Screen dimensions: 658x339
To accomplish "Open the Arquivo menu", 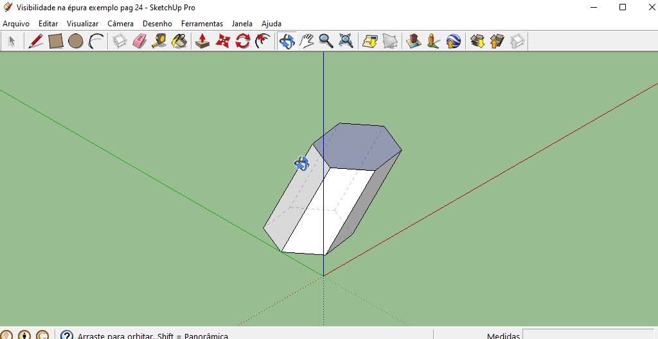I will pyautogui.click(x=16, y=24).
